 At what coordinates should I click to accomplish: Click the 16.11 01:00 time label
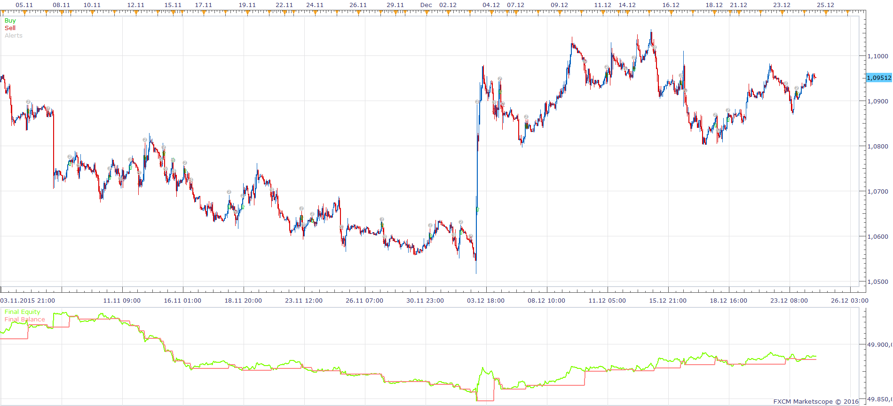tap(182, 301)
